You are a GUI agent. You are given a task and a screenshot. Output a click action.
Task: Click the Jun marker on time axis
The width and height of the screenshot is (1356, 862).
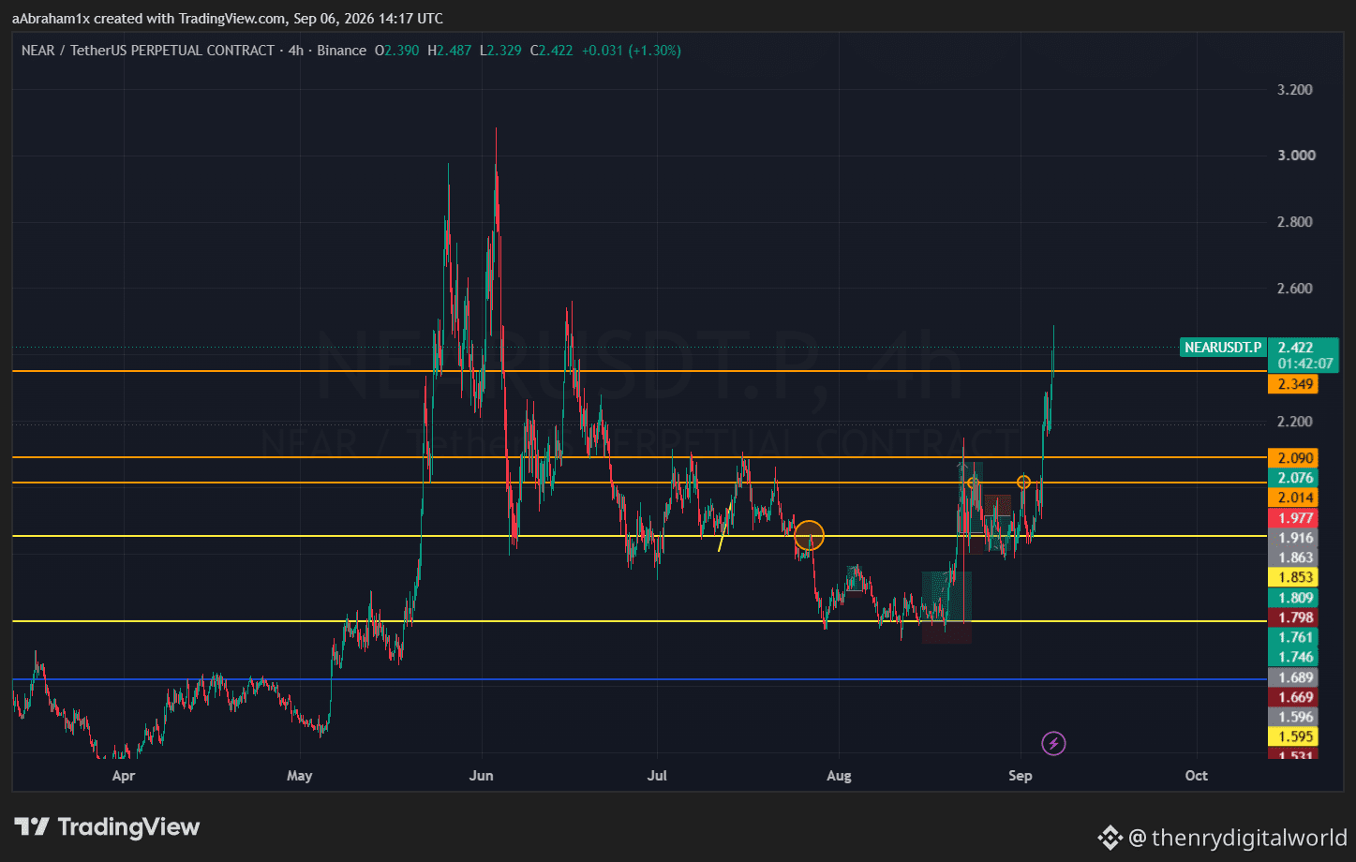[481, 776]
